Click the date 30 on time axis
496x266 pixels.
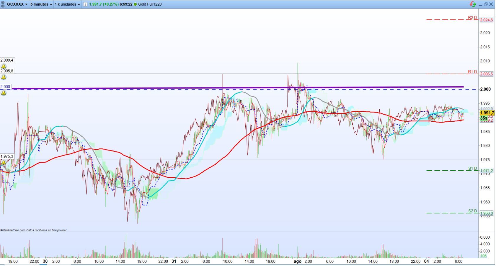click(x=45, y=261)
